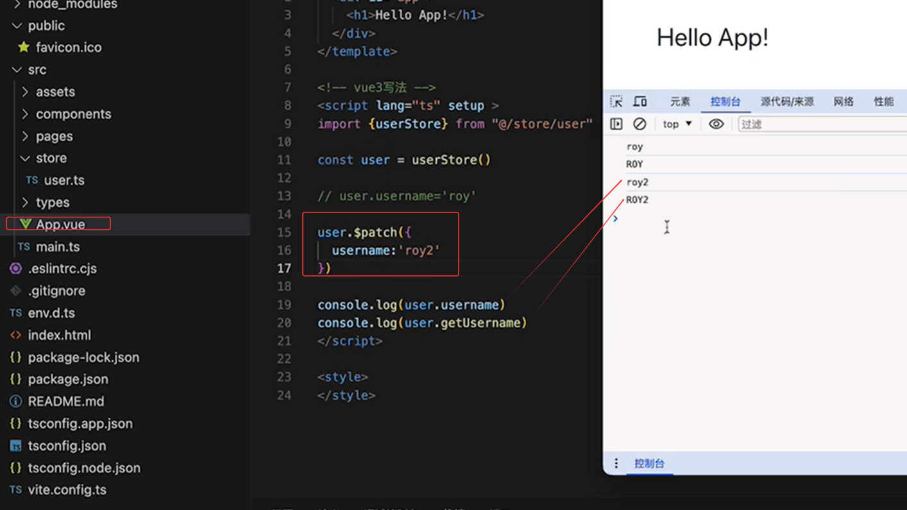The image size is (907, 510).
Task: Switch to the 源代码/来源 tab
Action: coord(787,101)
